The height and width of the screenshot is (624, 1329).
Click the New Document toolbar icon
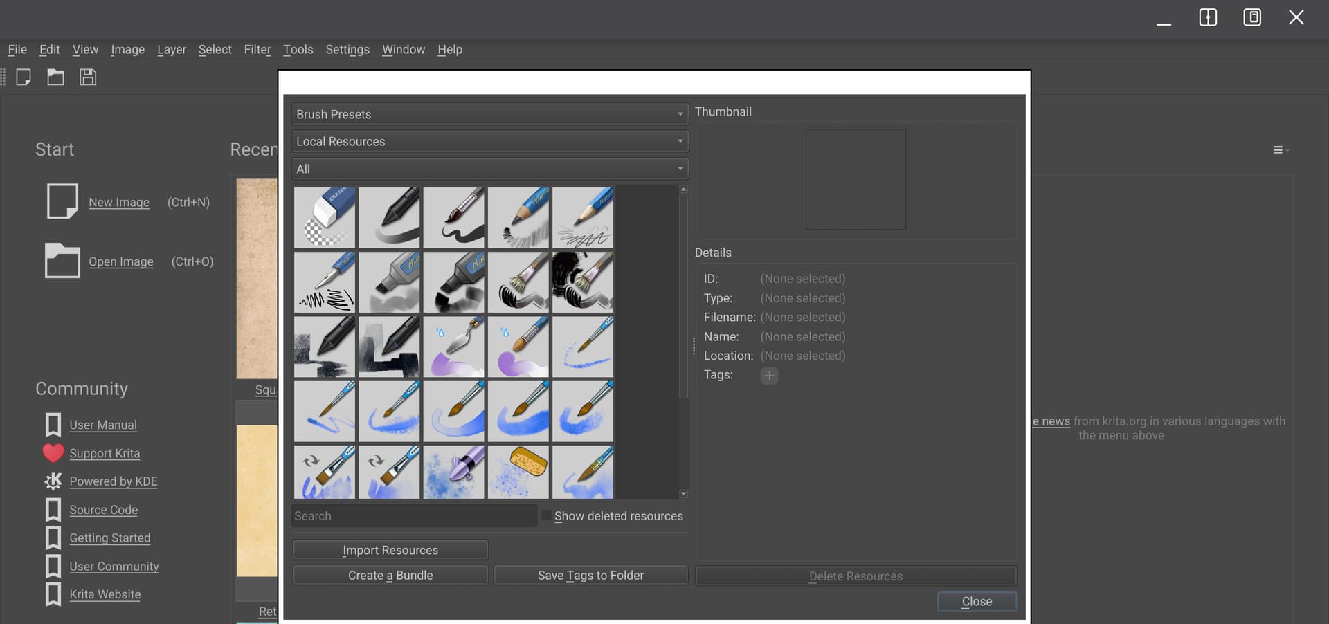tap(24, 77)
